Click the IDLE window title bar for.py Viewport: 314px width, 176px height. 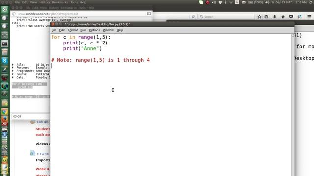click(172, 24)
